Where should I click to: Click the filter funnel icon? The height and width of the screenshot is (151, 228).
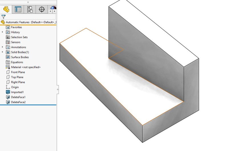[x=3, y=17]
